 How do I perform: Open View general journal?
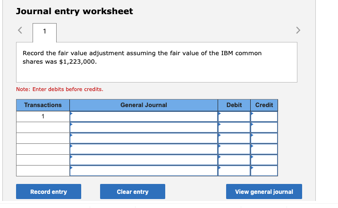tap(264, 191)
